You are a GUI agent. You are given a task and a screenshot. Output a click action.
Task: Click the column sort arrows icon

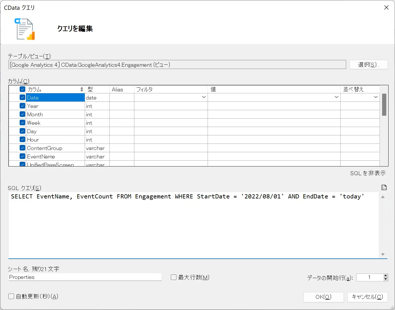click(82, 89)
